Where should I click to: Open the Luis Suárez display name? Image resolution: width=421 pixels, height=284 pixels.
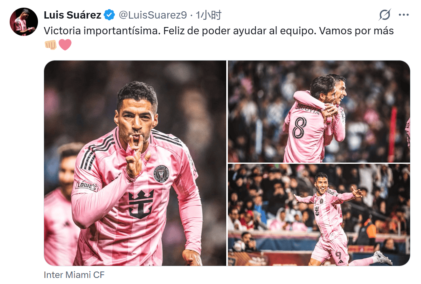coord(72,15)
